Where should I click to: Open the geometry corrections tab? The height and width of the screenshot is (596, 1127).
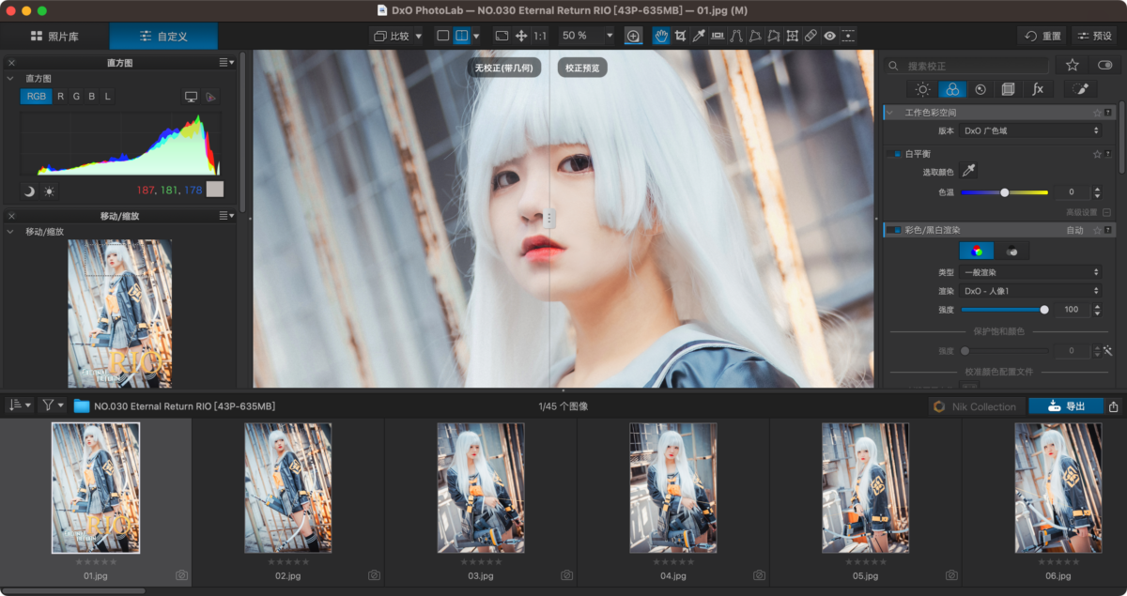[x=1008, y=89]
